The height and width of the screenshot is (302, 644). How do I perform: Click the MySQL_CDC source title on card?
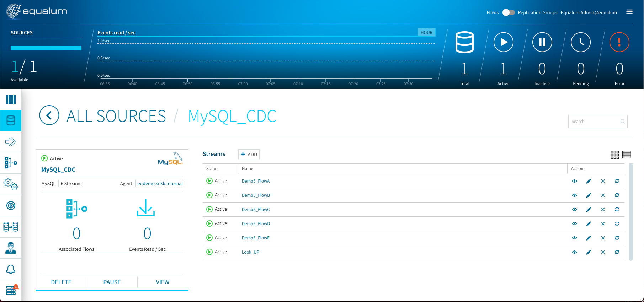58,170
